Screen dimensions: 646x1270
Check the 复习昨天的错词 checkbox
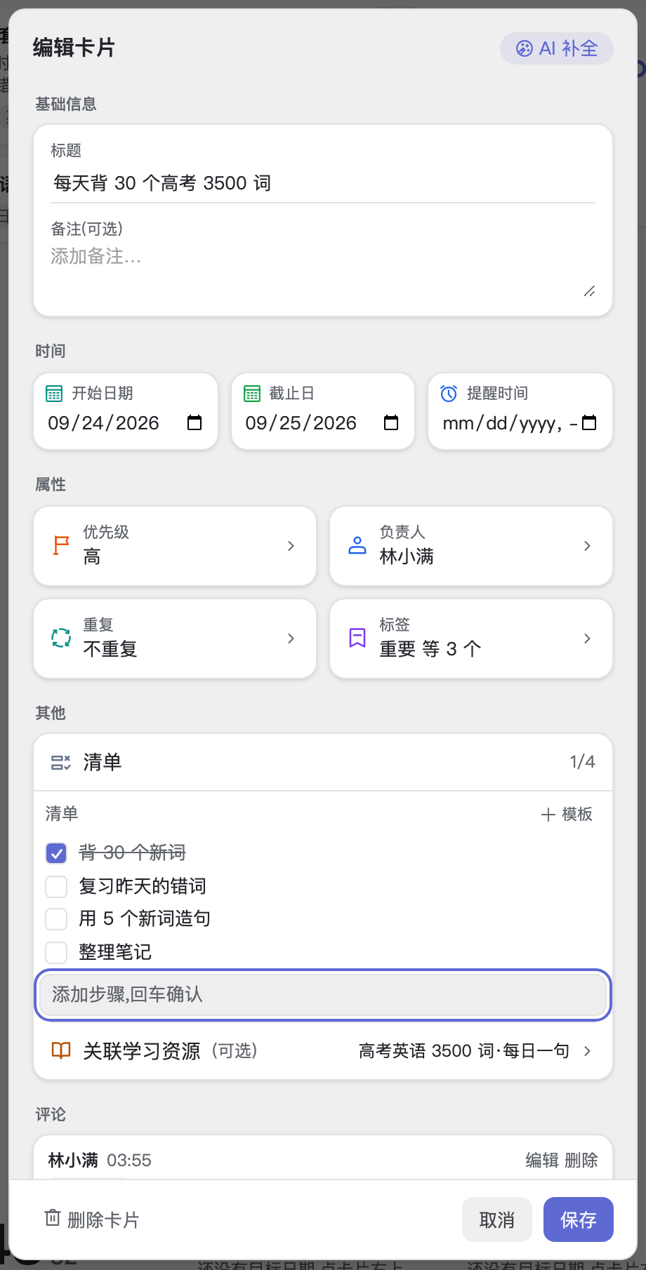tap(56, 886)
